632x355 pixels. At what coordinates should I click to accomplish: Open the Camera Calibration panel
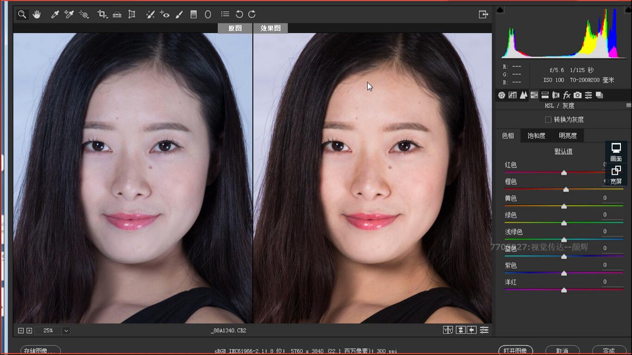click(577, 95)
